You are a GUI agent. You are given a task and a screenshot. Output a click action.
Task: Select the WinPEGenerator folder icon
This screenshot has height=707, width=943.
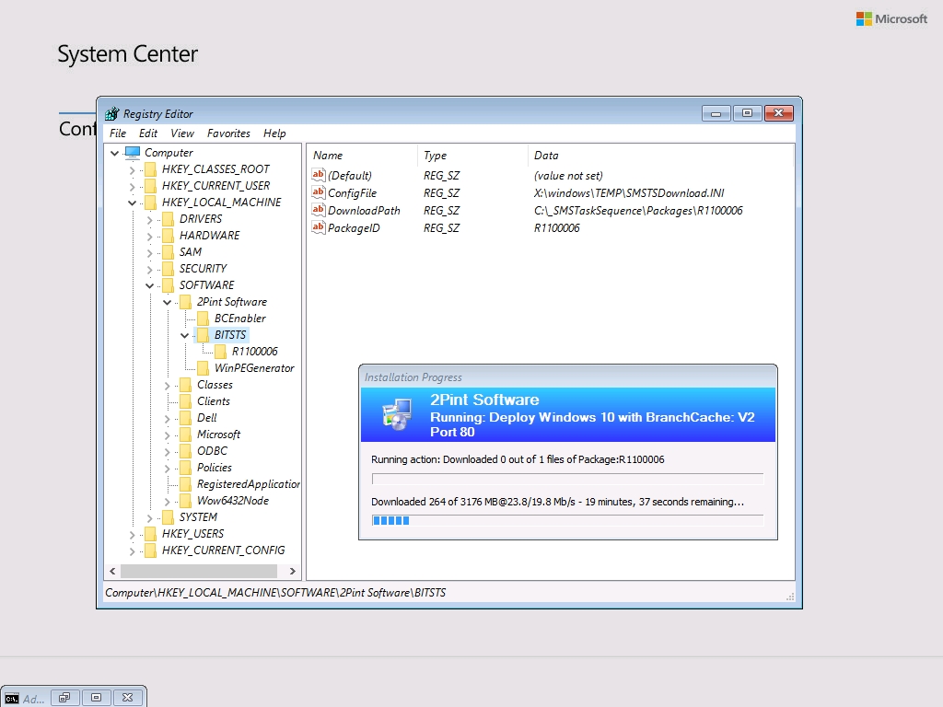(203, 368)
